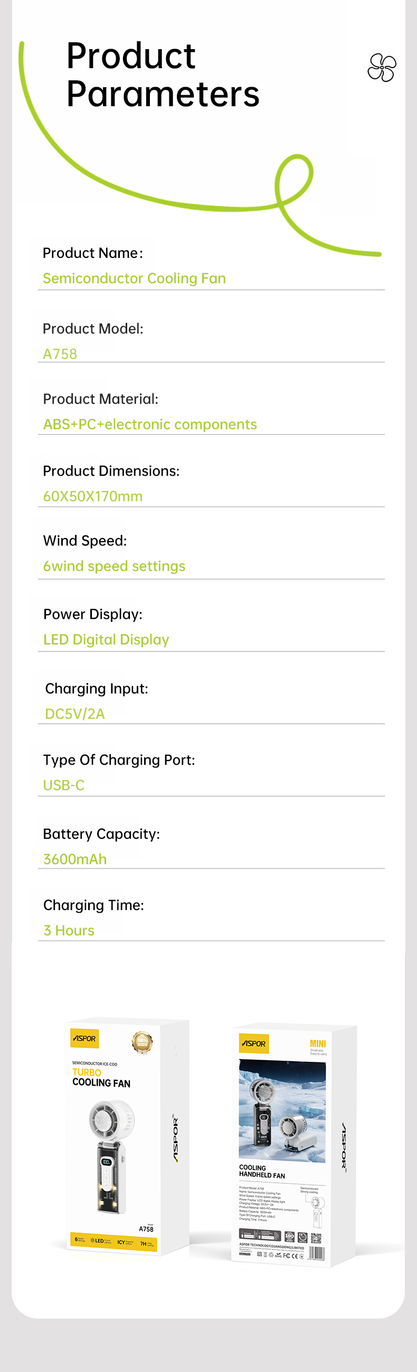Click the 3600mAh battery capacity value

[75, 860]
